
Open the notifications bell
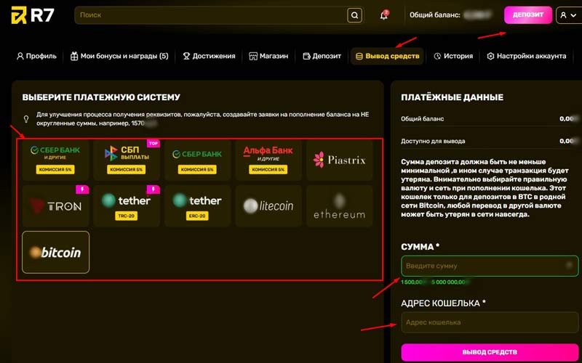click(x=384, y=15)
